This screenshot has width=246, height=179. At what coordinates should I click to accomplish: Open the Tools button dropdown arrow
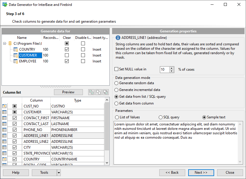[59, 173]
